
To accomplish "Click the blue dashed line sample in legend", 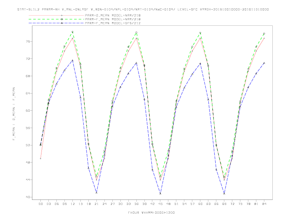I will pyautogui.click(x=56, y=23).
